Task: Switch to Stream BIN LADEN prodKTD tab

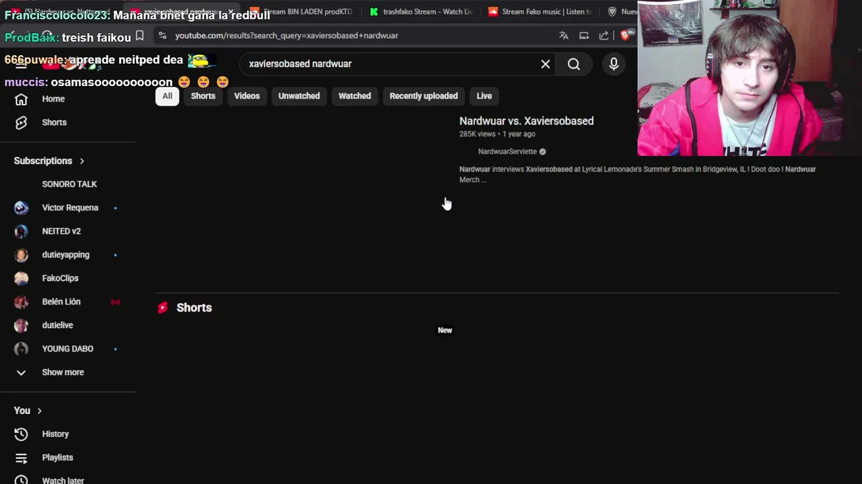Action: pyautogui.click(x=301, y=11)
